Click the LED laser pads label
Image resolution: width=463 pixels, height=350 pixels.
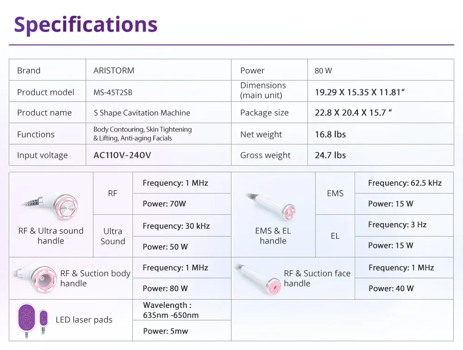pyautogui.click(x=84, y=320)
